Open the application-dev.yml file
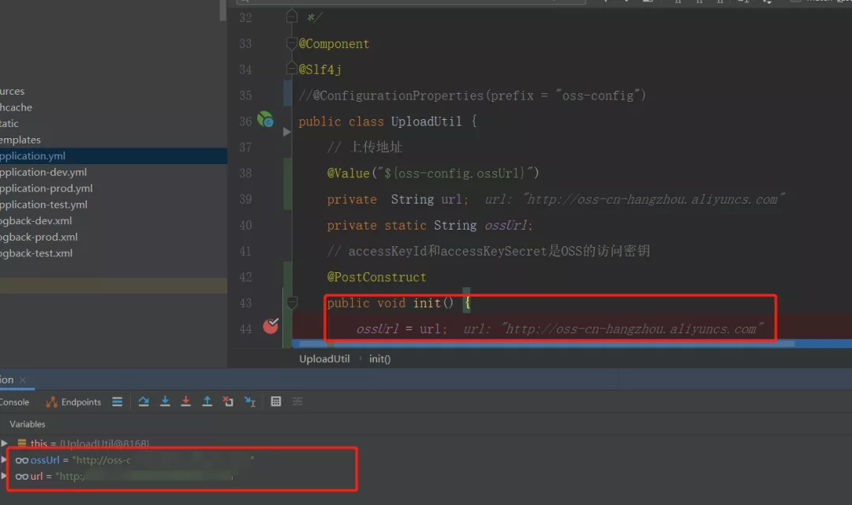 point(43,172)
